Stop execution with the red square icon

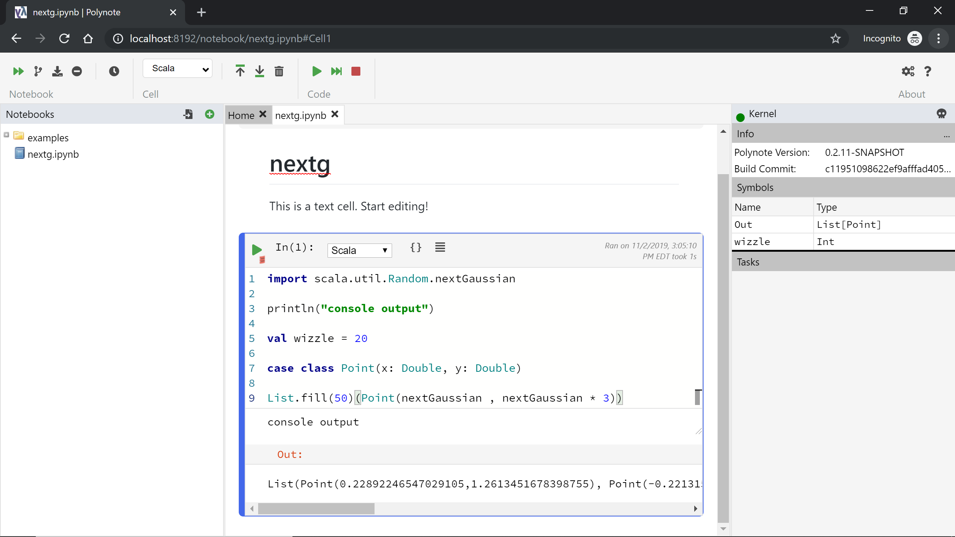(x=355, y=71)
